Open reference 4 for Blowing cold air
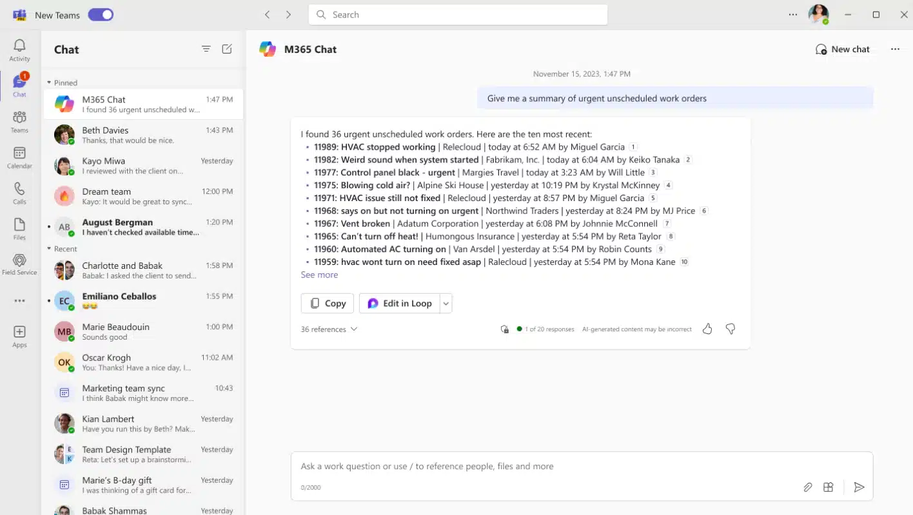The width and height of the screenshot is (913, 515). point(669,185)
